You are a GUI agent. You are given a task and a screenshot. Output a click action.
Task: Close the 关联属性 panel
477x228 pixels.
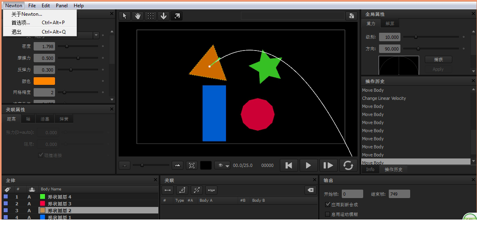pyautogui.click(x=112, y=109)
